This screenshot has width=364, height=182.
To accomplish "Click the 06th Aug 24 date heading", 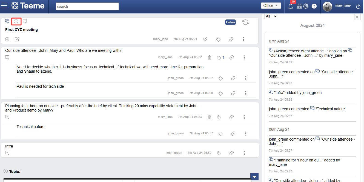I will (x=279, y=129).
